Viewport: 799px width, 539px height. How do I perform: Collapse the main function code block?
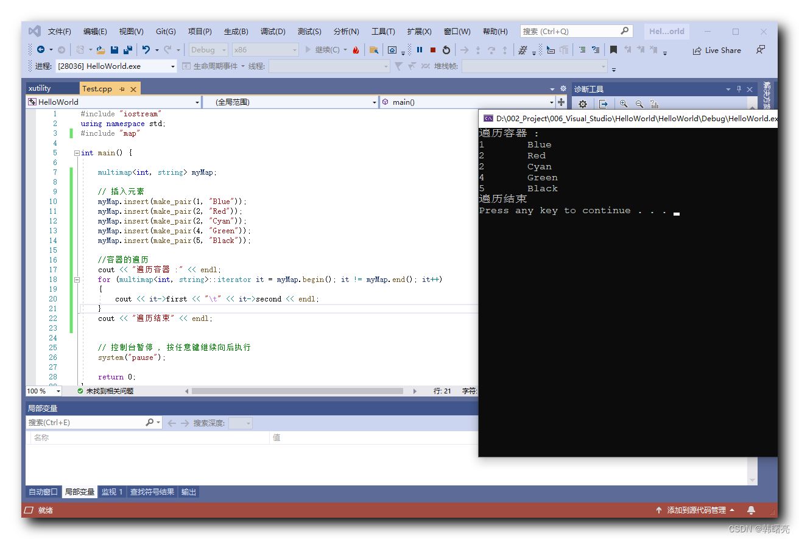(77, 153)
